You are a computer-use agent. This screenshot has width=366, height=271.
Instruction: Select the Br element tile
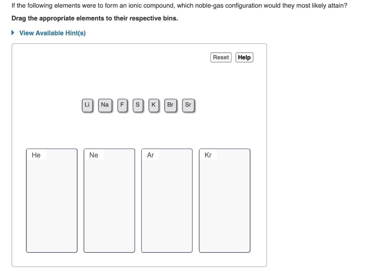coord(170,105)
